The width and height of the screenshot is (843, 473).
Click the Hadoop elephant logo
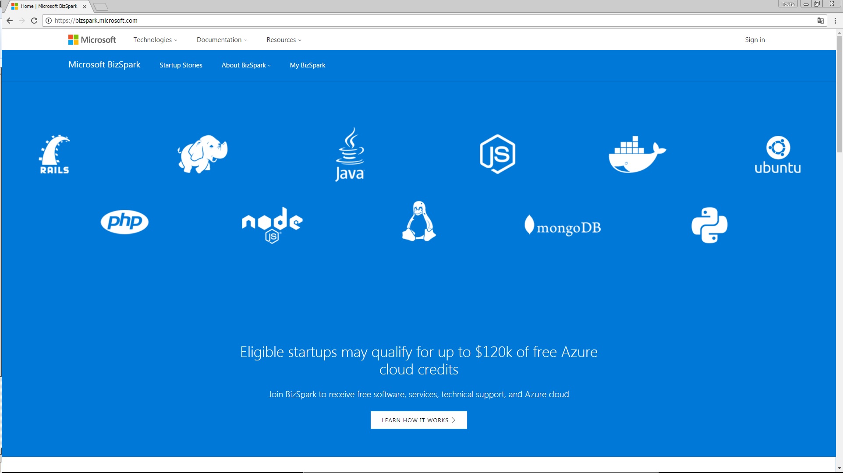[202, 154]
